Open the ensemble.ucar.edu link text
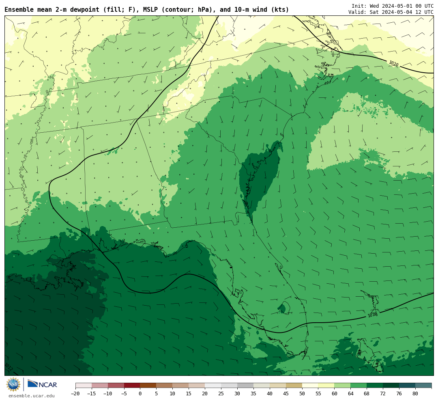Screen dimensions: 438x401 [32, 396]
